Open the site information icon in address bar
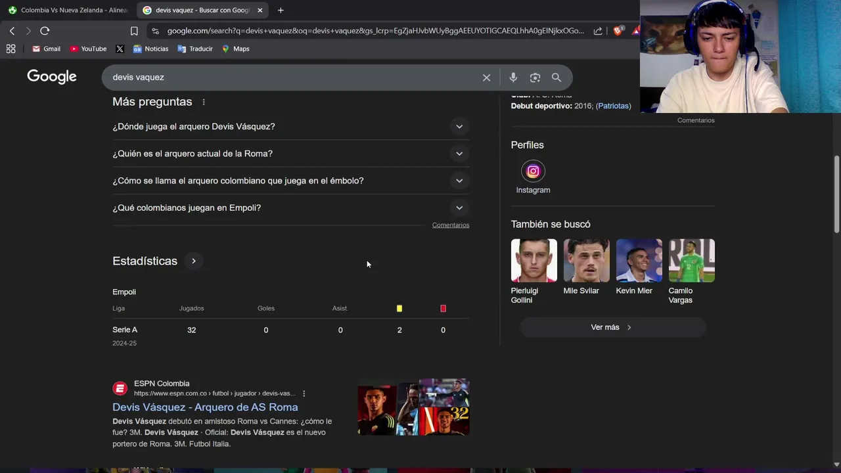 tap(155, 31)
